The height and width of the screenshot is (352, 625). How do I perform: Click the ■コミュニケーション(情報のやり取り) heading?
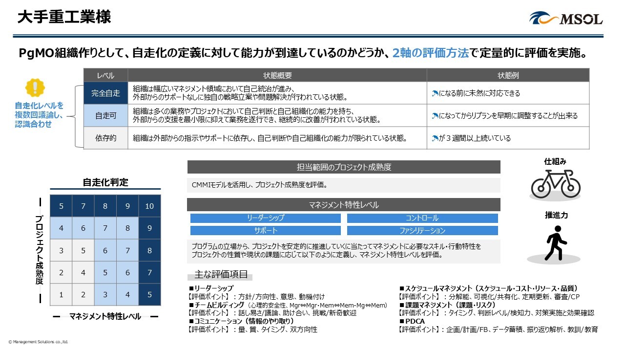241,321
